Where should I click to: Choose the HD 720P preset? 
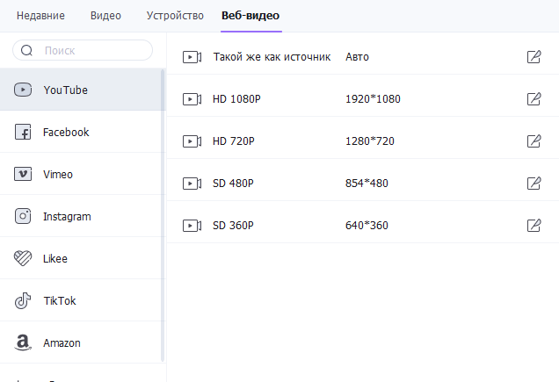(x=234, y=141)
